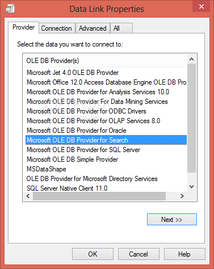Select Microsoft Jet 4.0 OLE DB Provider
Viewport: 214px width, 269px height.
pos(73,73)
